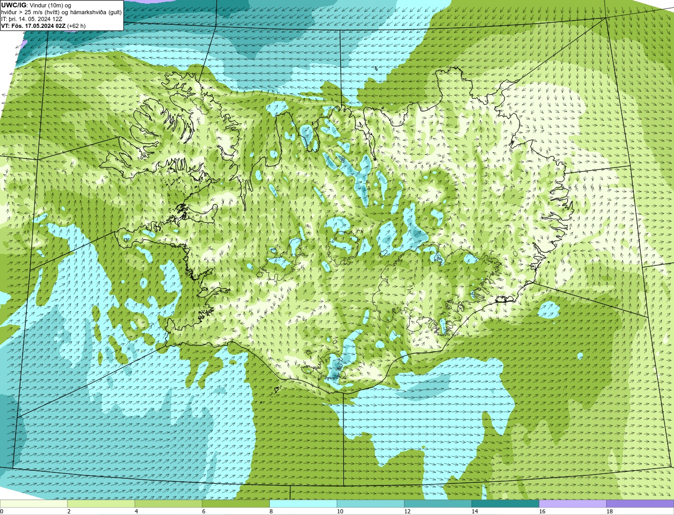The height and width of the screenshot is (515, 674).
Task: Select the legend swatch between 10 and 12
Action: tap(371, 503)
